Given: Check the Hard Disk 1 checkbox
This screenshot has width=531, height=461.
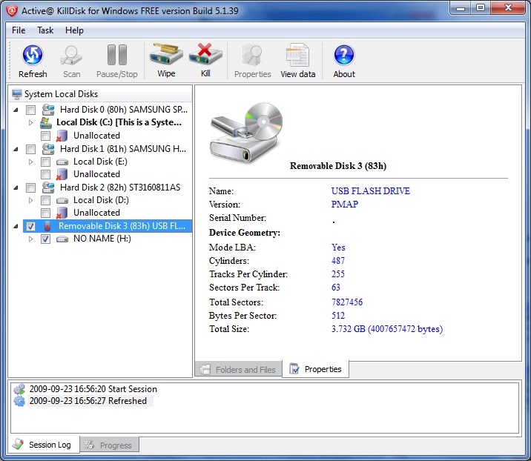Looking at the screenshot, I should (31, 149).
